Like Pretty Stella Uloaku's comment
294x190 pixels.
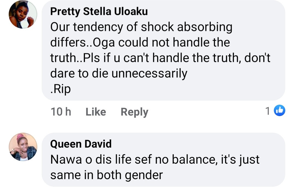click(96, 112)
